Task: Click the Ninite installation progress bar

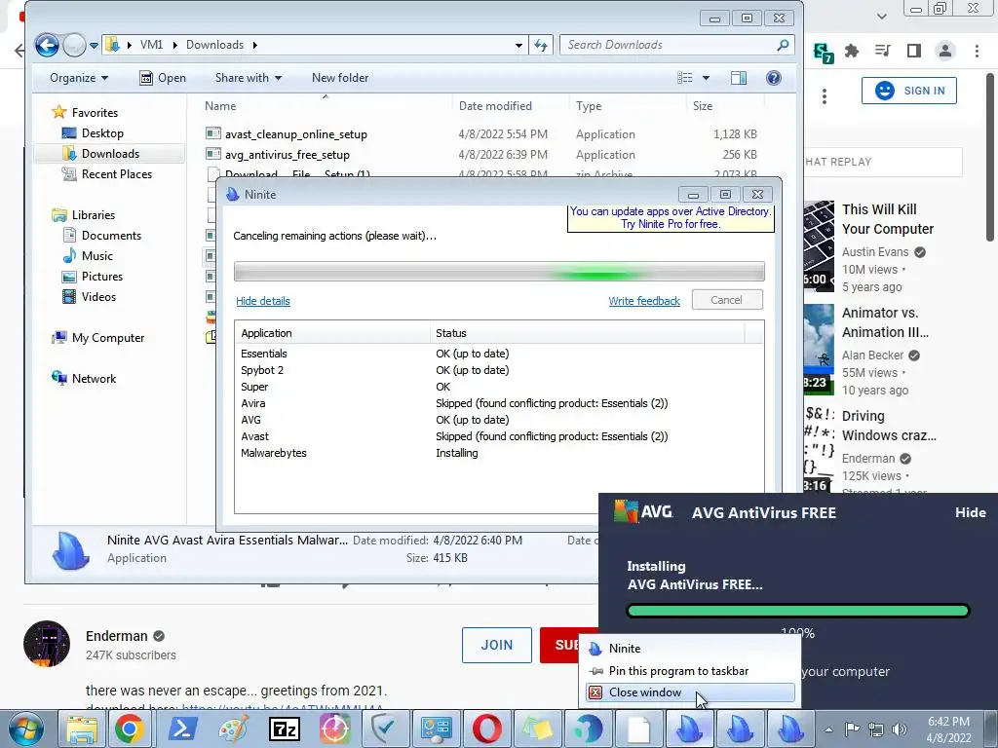Action: [499, 271]
